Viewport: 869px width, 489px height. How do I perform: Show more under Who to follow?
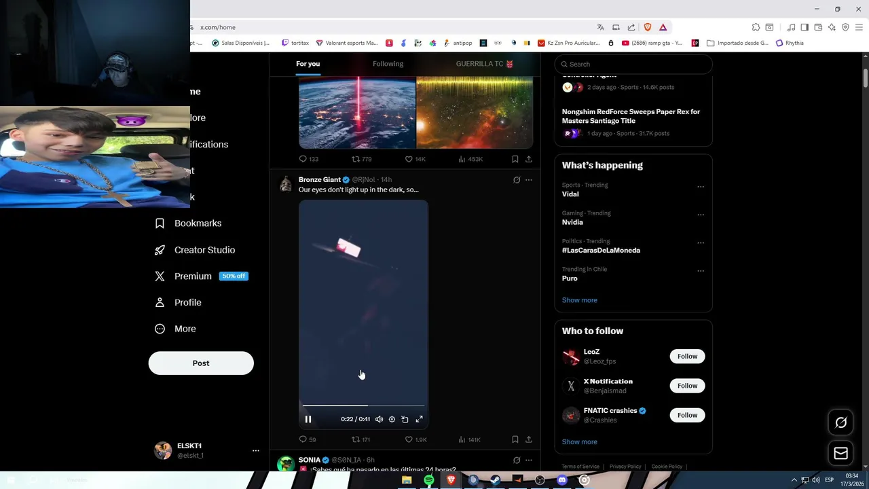tap(579, 441)
